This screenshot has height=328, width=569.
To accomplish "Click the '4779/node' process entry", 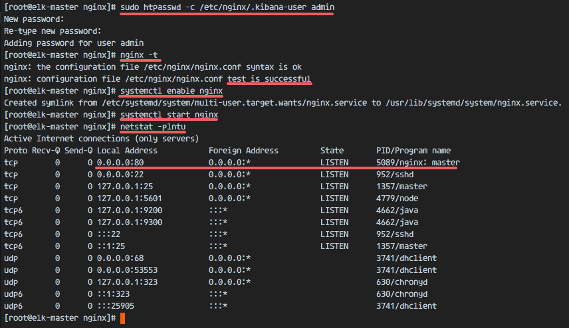I will [x=397, y=199].
